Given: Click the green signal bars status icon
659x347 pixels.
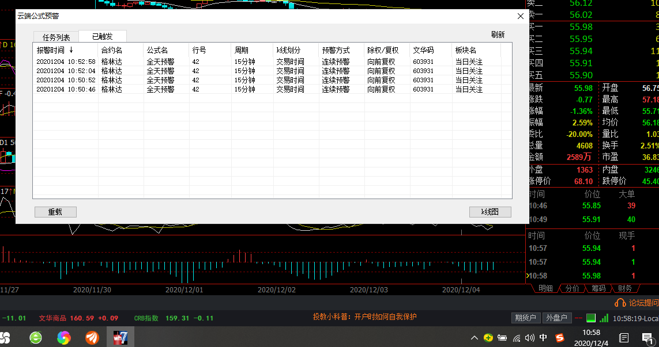Looking at the screenshot, I should [x=604, y=318].
